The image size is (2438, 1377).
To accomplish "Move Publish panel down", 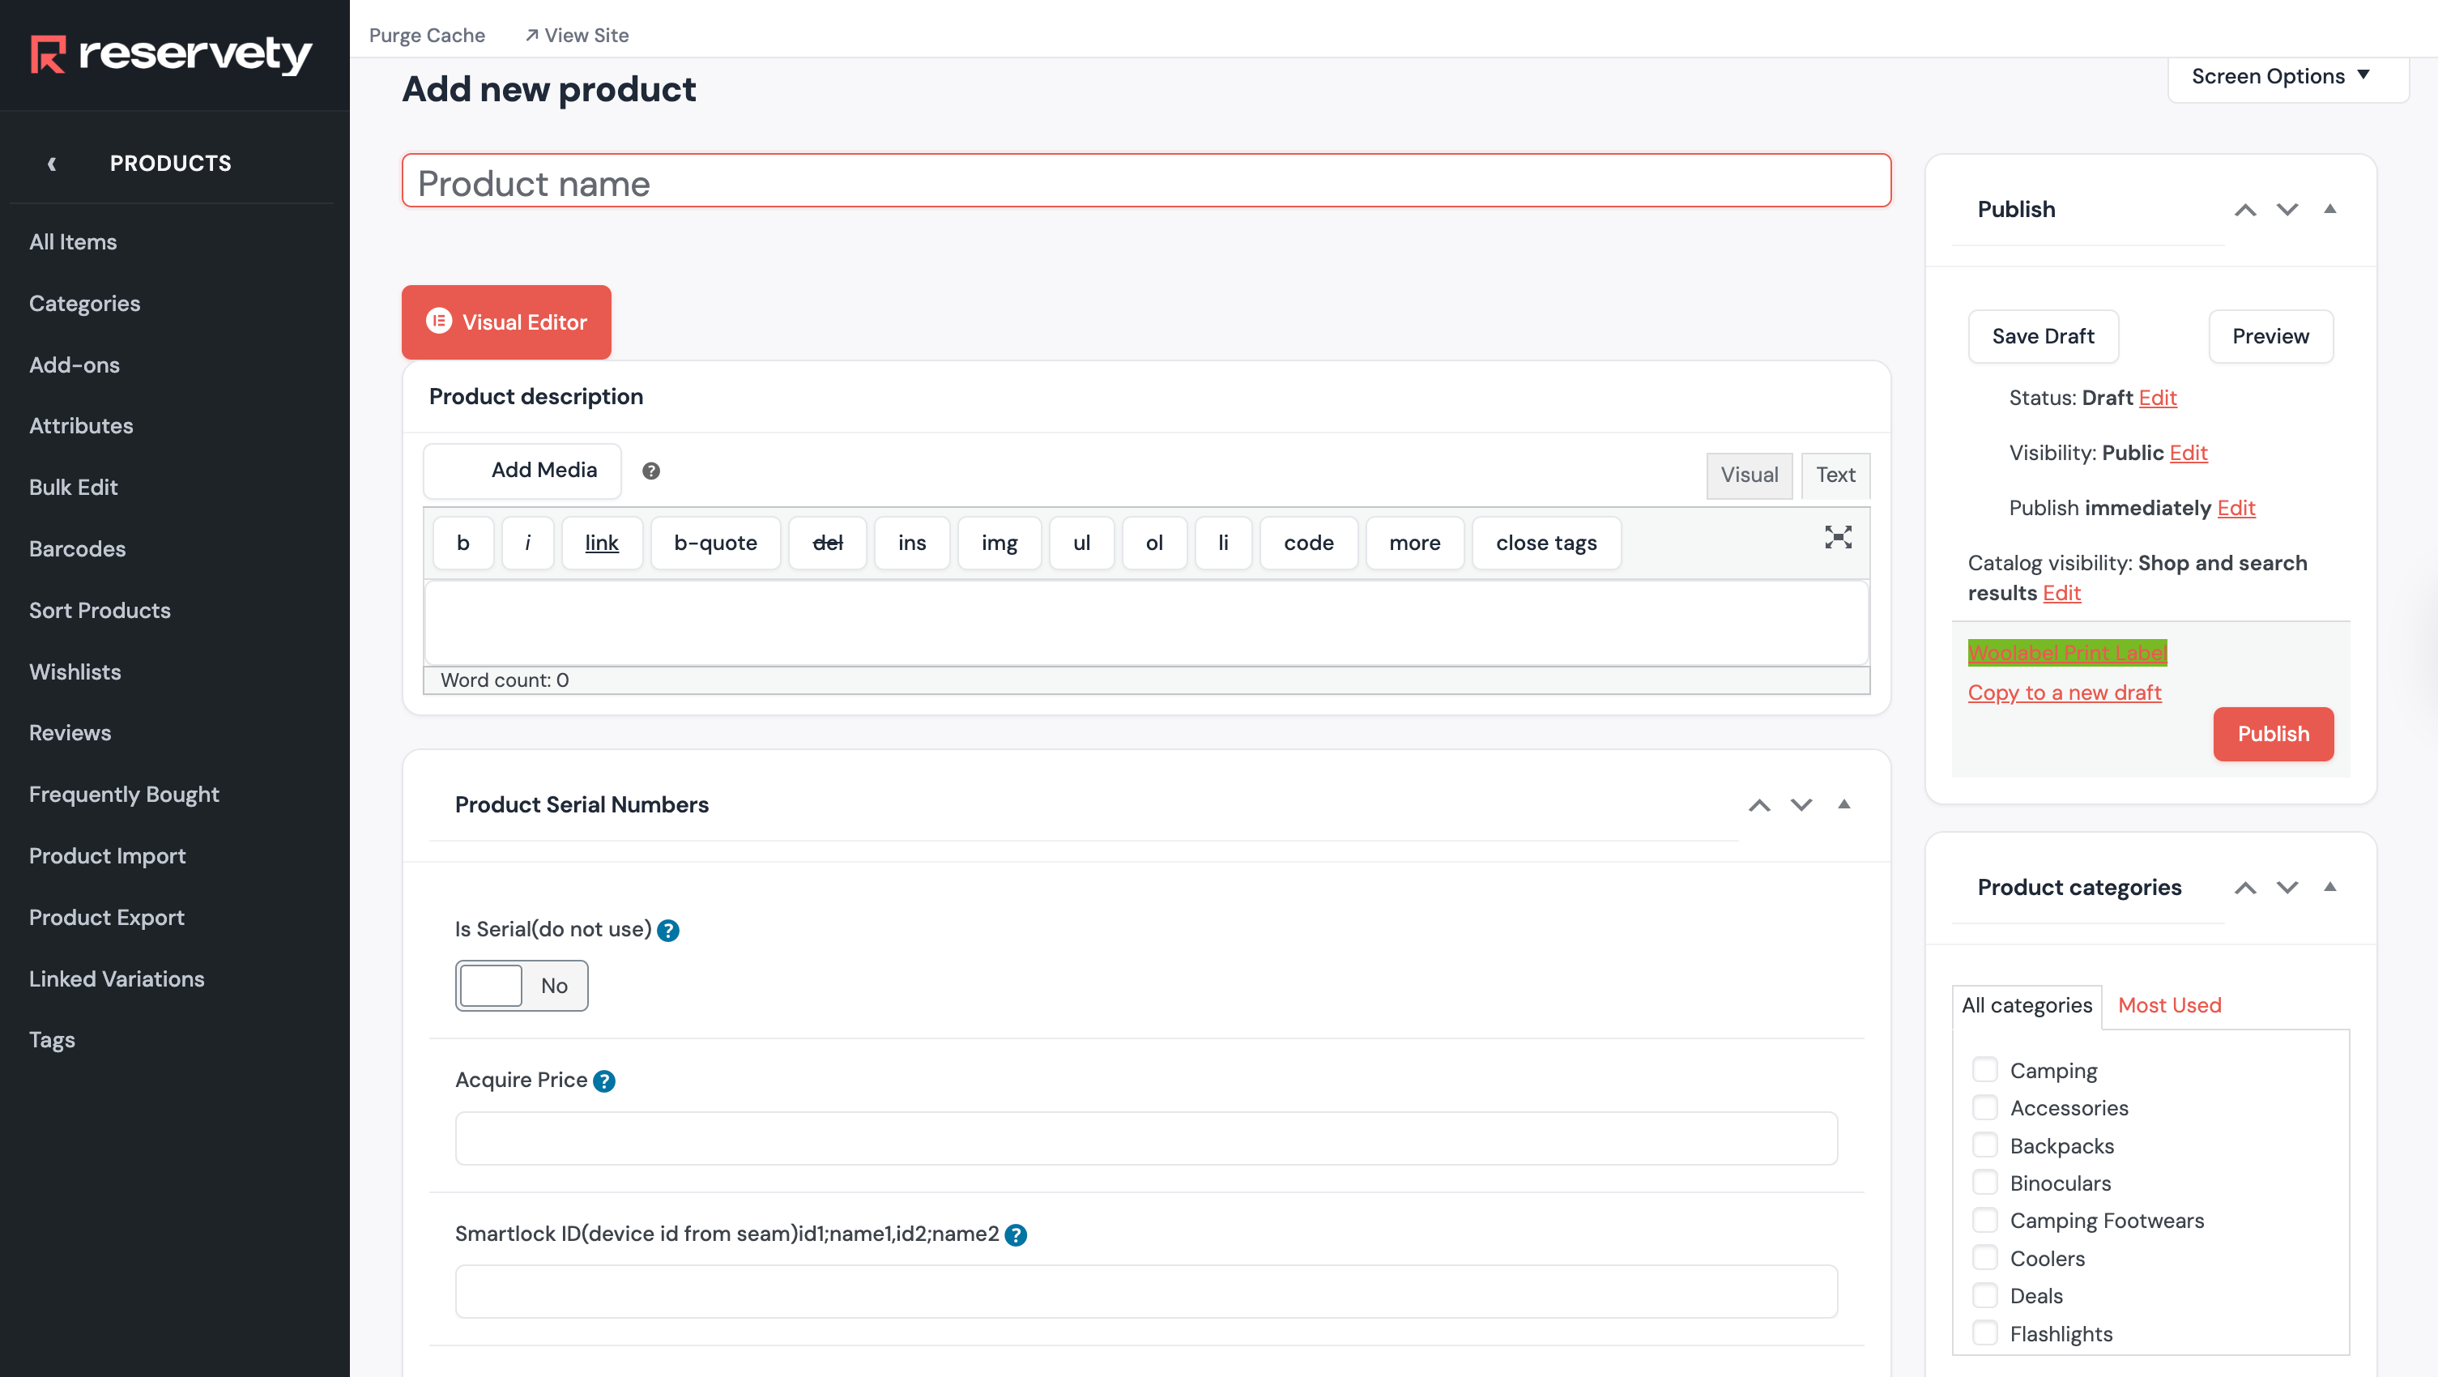I will pyautogui.click(x=2287, y=210).
